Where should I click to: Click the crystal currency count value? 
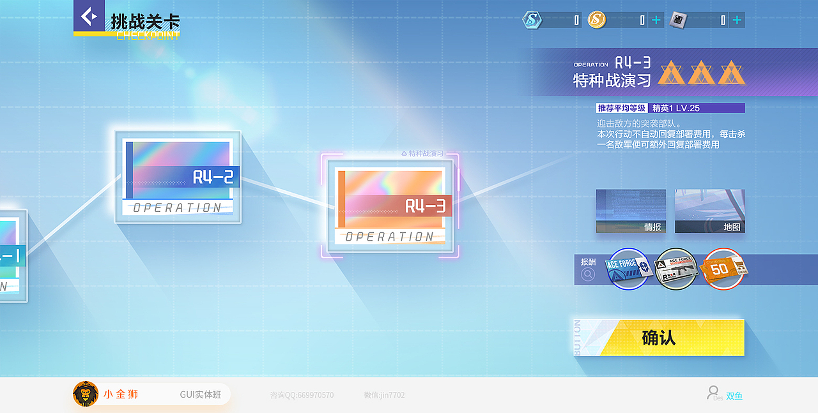click(x=576, y=20)
